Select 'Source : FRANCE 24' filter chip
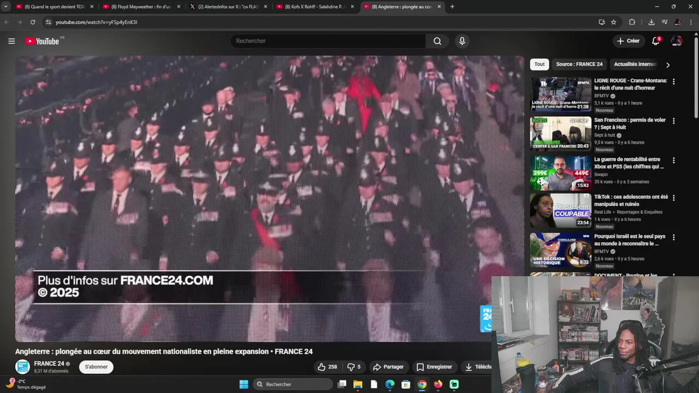This screenshot has height=393, width=699. (x=579, y=64)
